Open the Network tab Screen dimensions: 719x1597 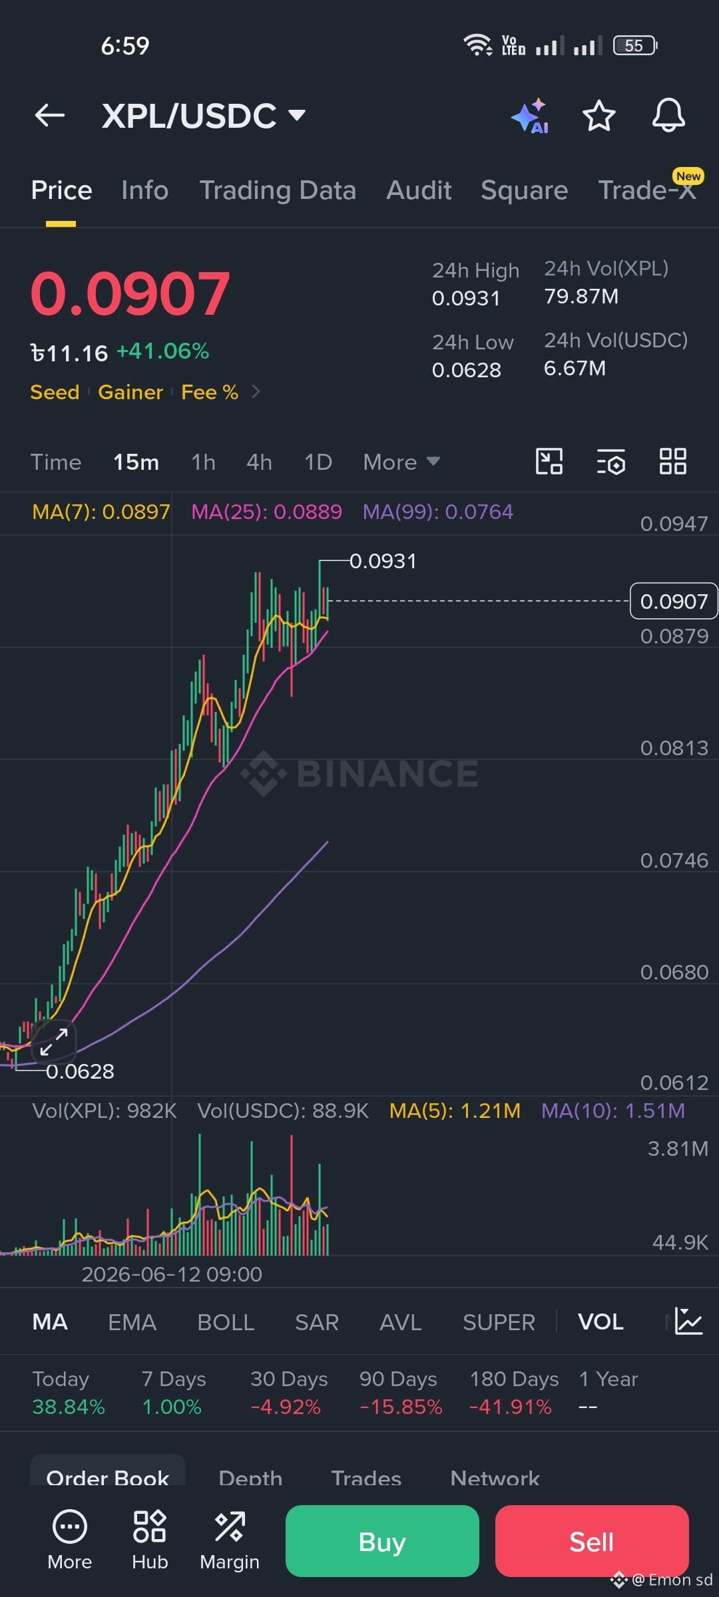pyautogui.click(x=495, y=1478)
